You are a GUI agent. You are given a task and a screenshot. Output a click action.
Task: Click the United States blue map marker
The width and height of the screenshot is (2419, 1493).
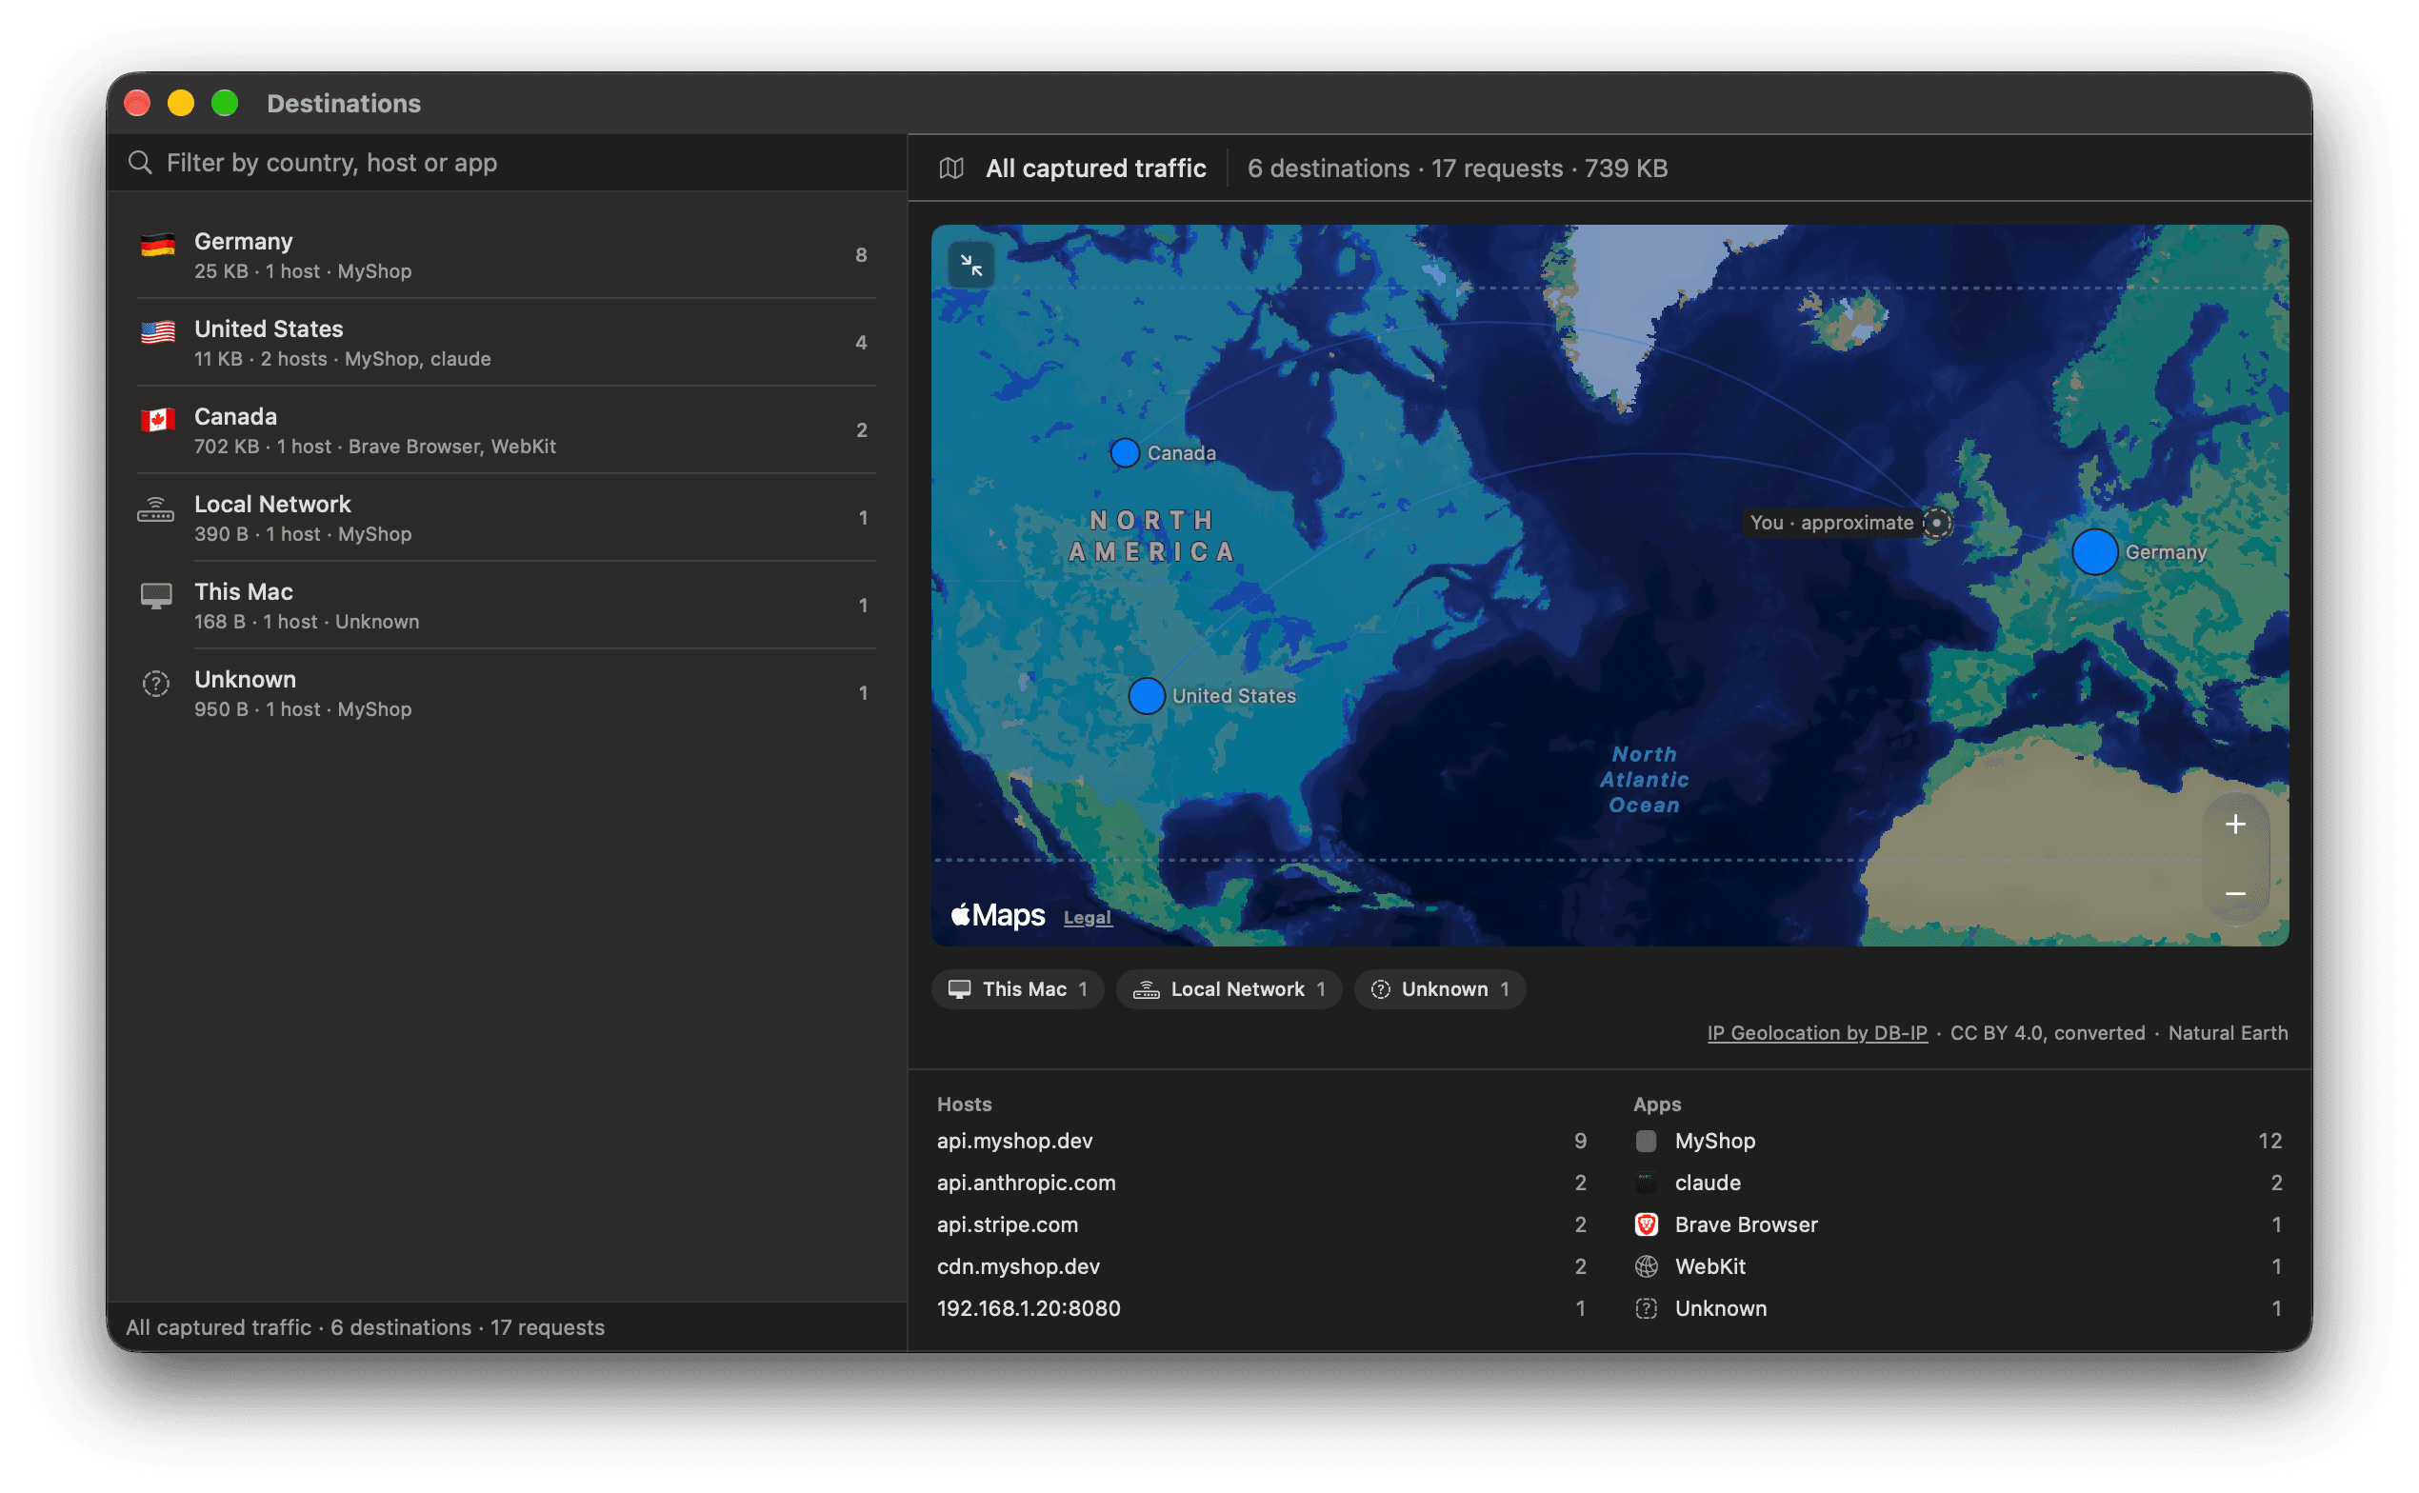(x=1146, y=695)
